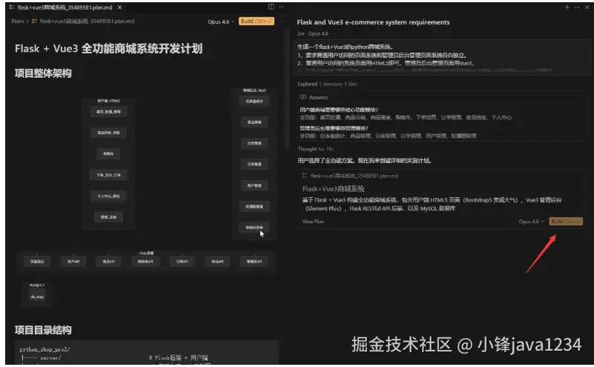
Task: Close the chat panel
Action: click(587, 7)
